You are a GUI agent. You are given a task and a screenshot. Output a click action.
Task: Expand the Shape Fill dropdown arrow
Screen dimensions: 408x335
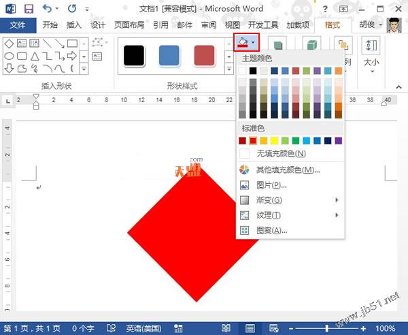click(x=253, y=42)
